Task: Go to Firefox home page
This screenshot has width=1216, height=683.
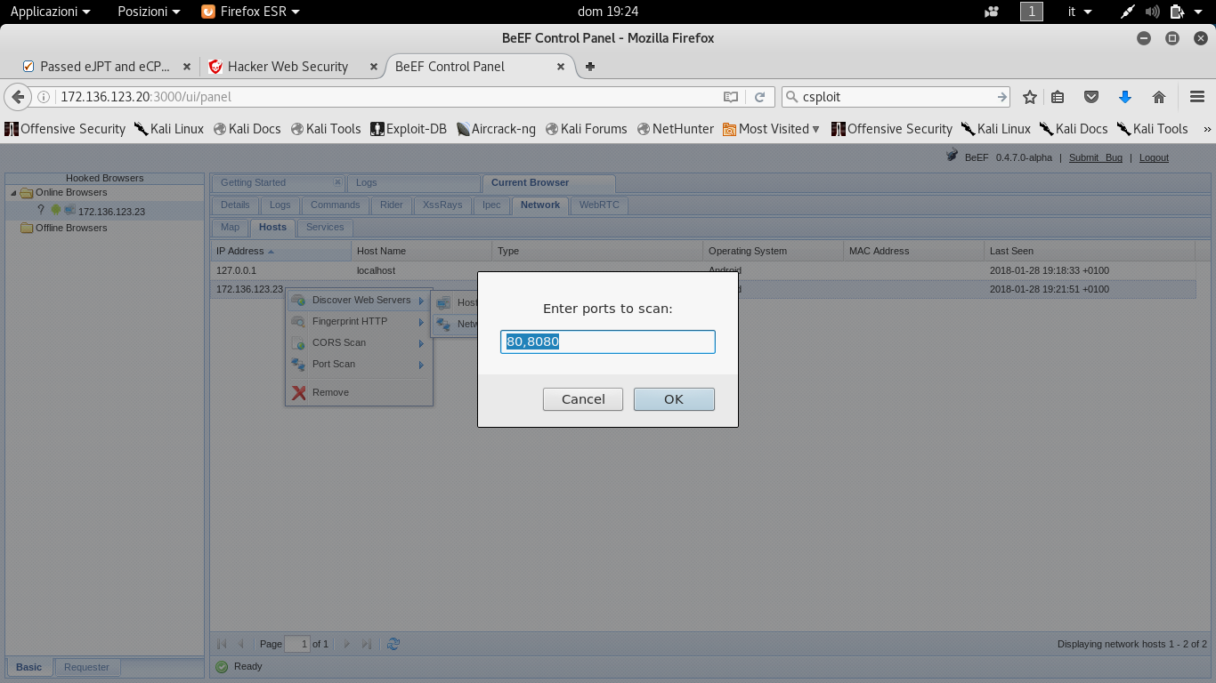Action: [1159, 97]
